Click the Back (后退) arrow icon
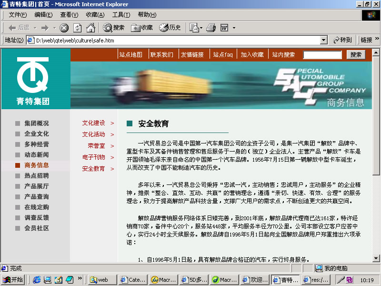381x286 pixels. [x=12, y=28]
